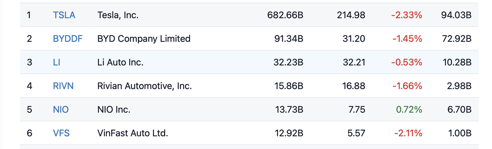
Task: Click Li Auto's 32.23B market cap
Action: (x=288, y=62)
